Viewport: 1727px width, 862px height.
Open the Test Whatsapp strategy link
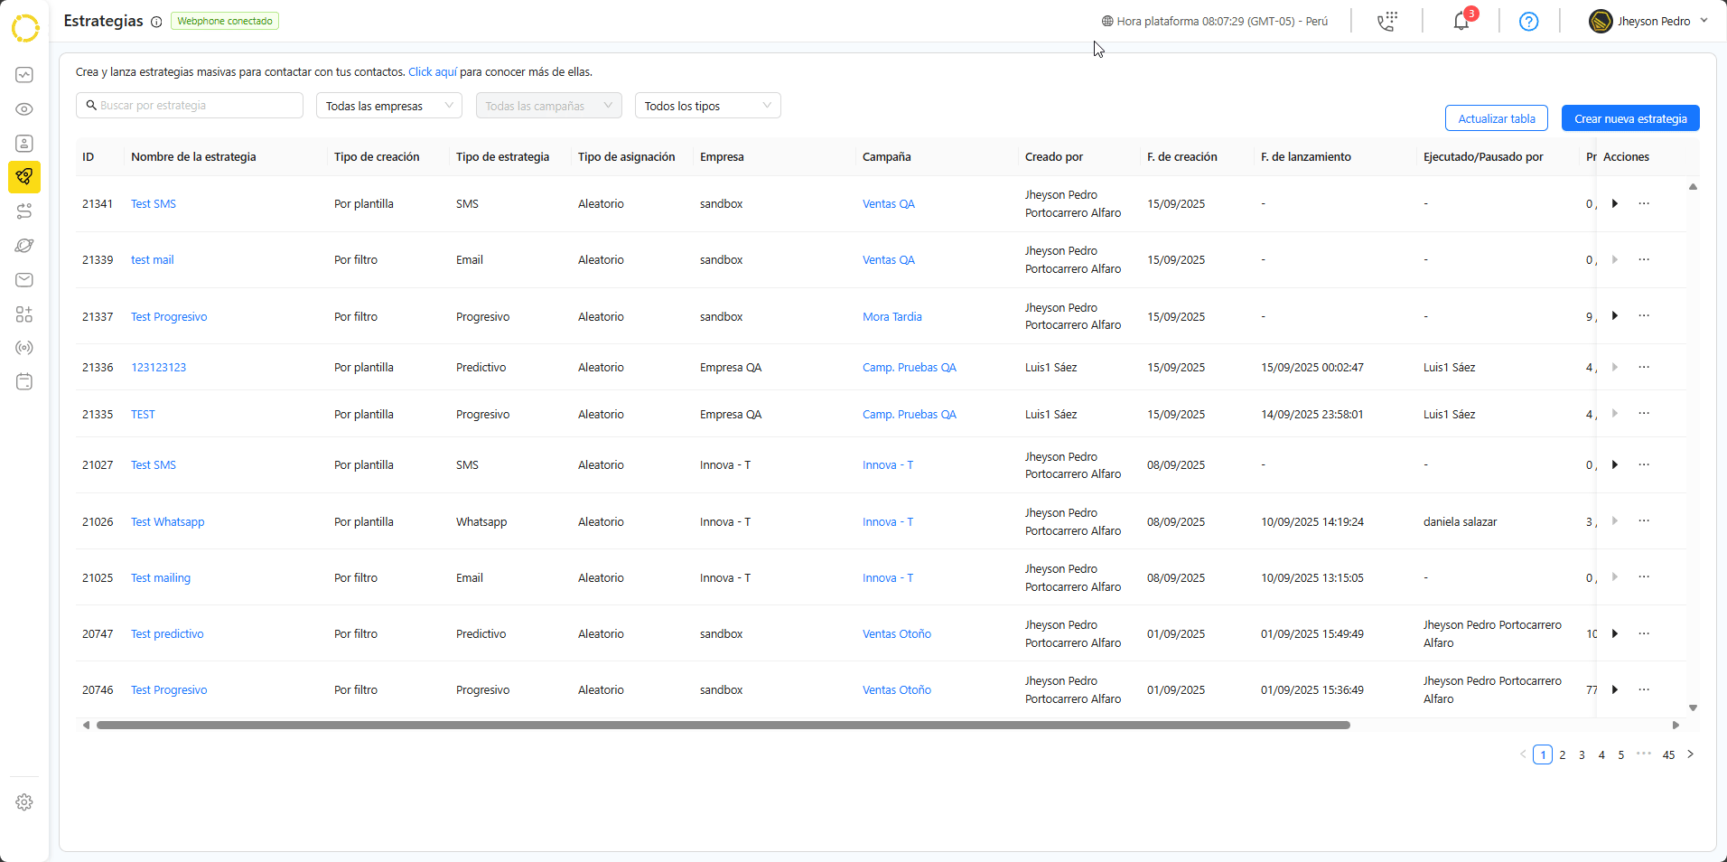[x=168, y=522]
